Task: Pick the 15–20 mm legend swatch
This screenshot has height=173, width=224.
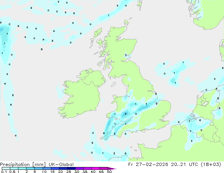Action: click(55, 168)
